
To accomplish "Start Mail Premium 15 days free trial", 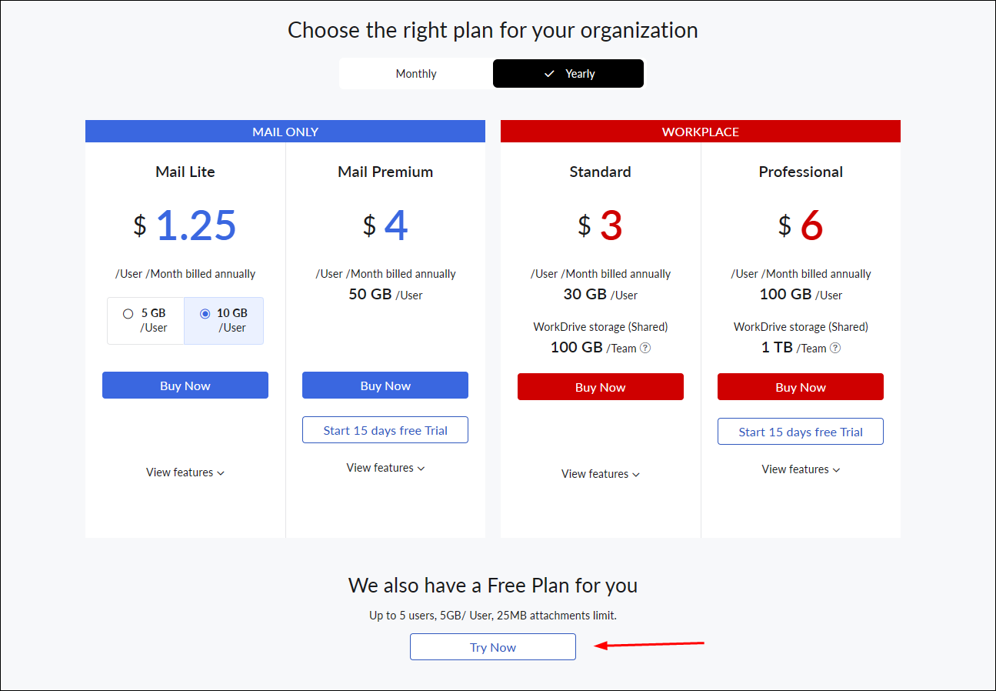I will [x=385, y=430].
